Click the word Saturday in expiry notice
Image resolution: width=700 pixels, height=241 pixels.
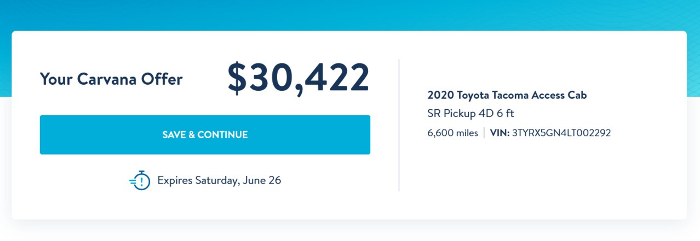(217, 180)
